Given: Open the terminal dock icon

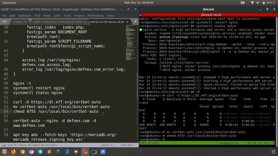Looking at the screenshot, I should coord(94,152).
